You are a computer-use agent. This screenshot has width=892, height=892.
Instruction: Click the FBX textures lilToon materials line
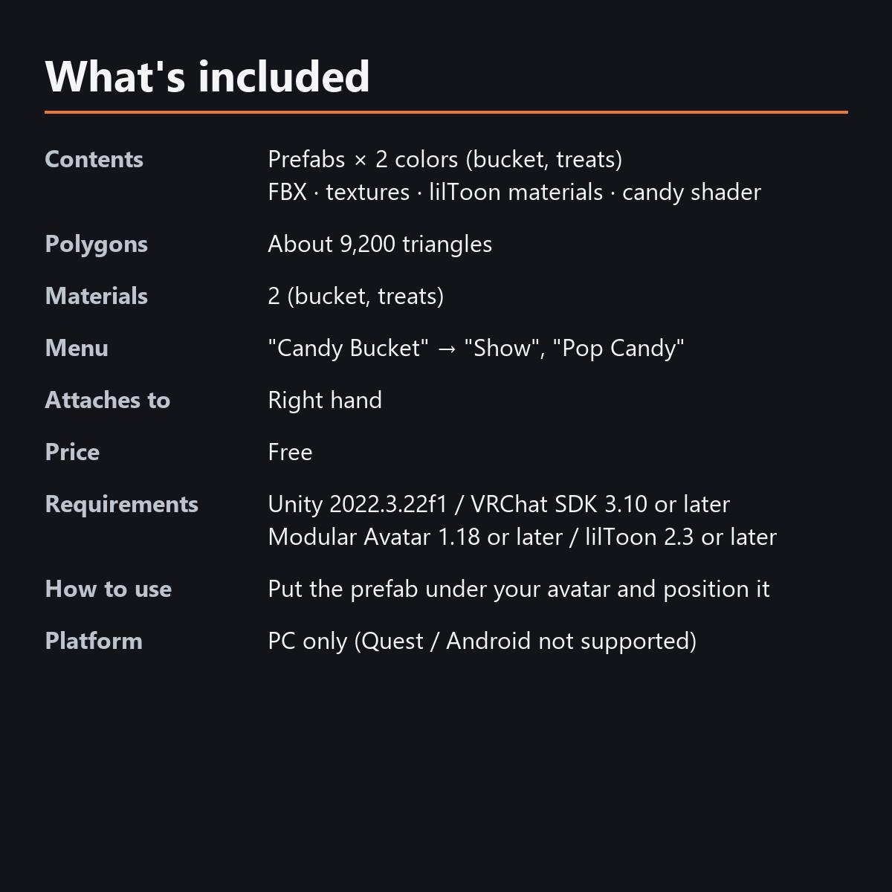514,192
